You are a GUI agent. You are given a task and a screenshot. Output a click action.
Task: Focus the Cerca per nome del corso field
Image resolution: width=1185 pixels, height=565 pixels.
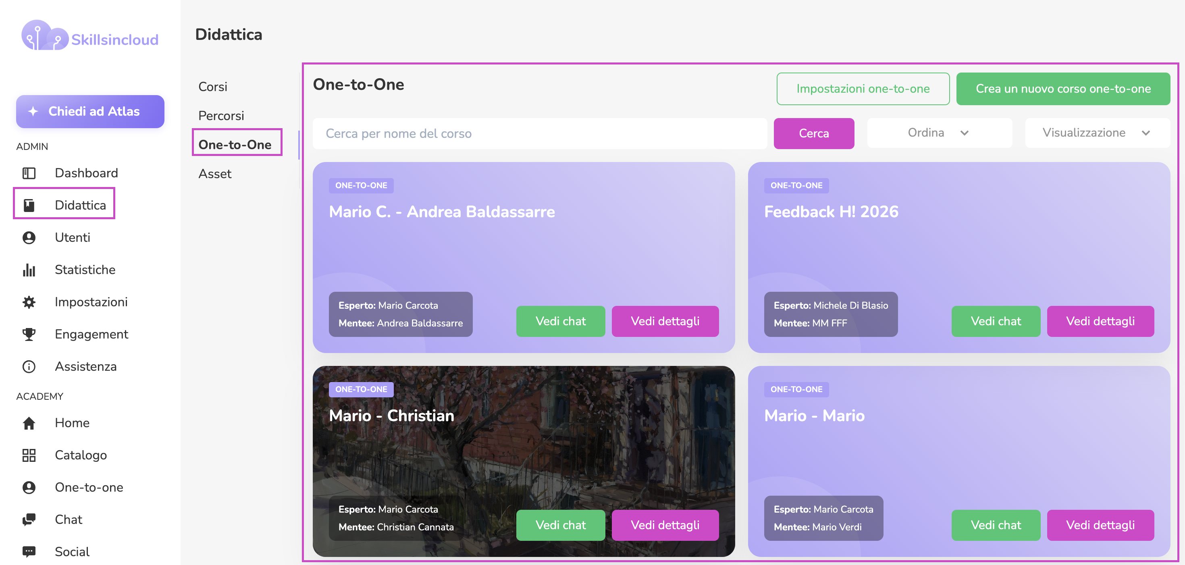point(540,133)
